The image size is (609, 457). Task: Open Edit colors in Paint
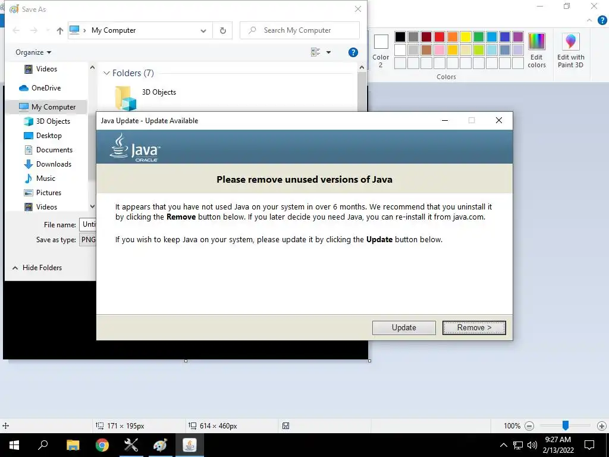coord(536,51)
